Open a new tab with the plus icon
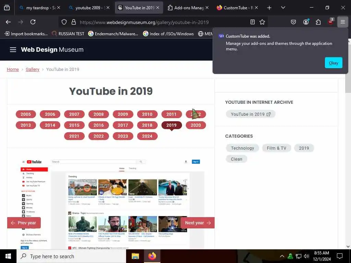This screenshot has width=351, height=263. click(x=269, y=8)
